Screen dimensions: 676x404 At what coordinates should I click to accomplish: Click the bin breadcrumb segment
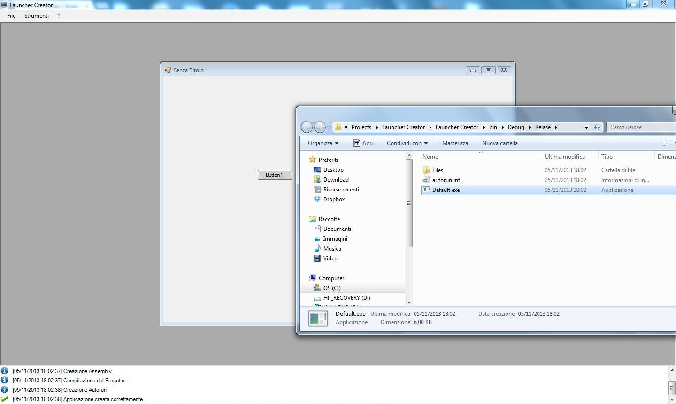pos(493,127)
